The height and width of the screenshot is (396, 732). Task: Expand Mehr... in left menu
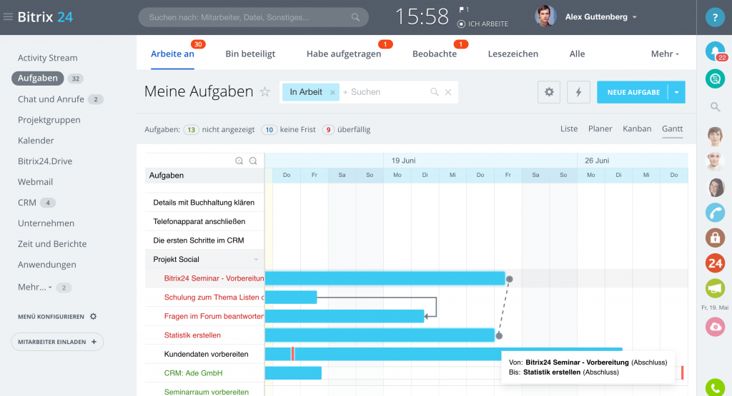point(34,287)
